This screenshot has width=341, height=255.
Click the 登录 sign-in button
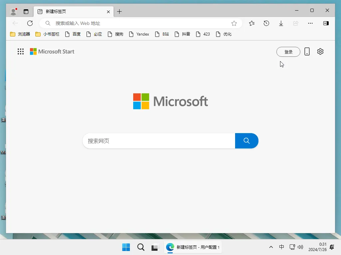pos(288,51)
